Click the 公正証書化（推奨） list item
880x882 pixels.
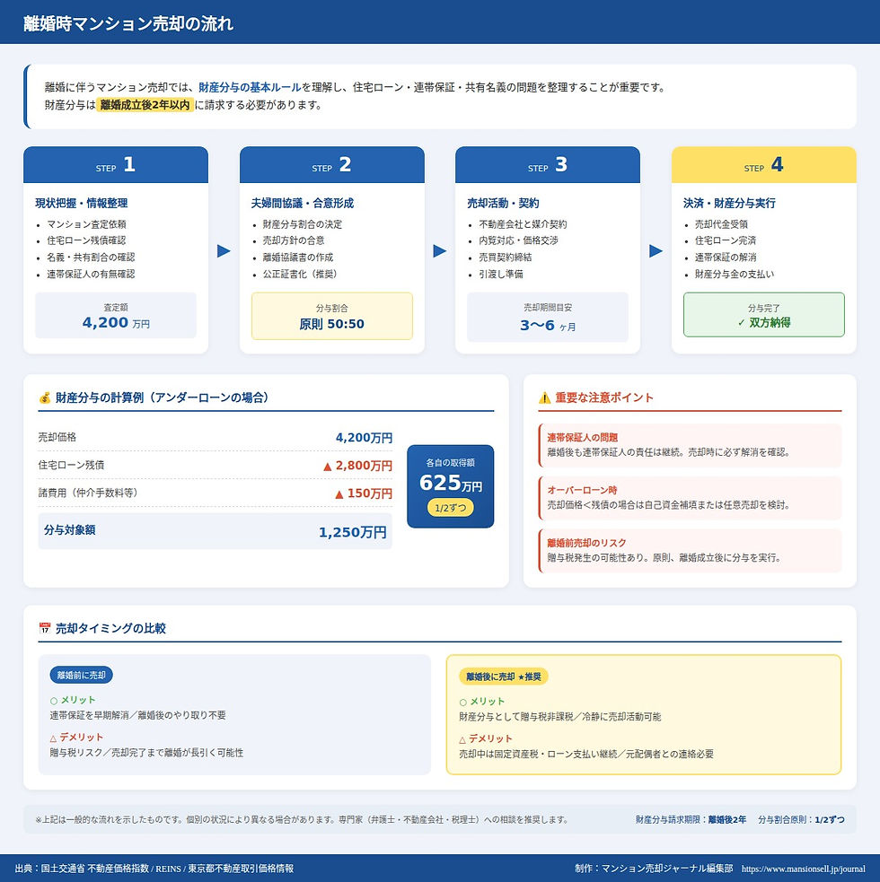coord(301,274)
